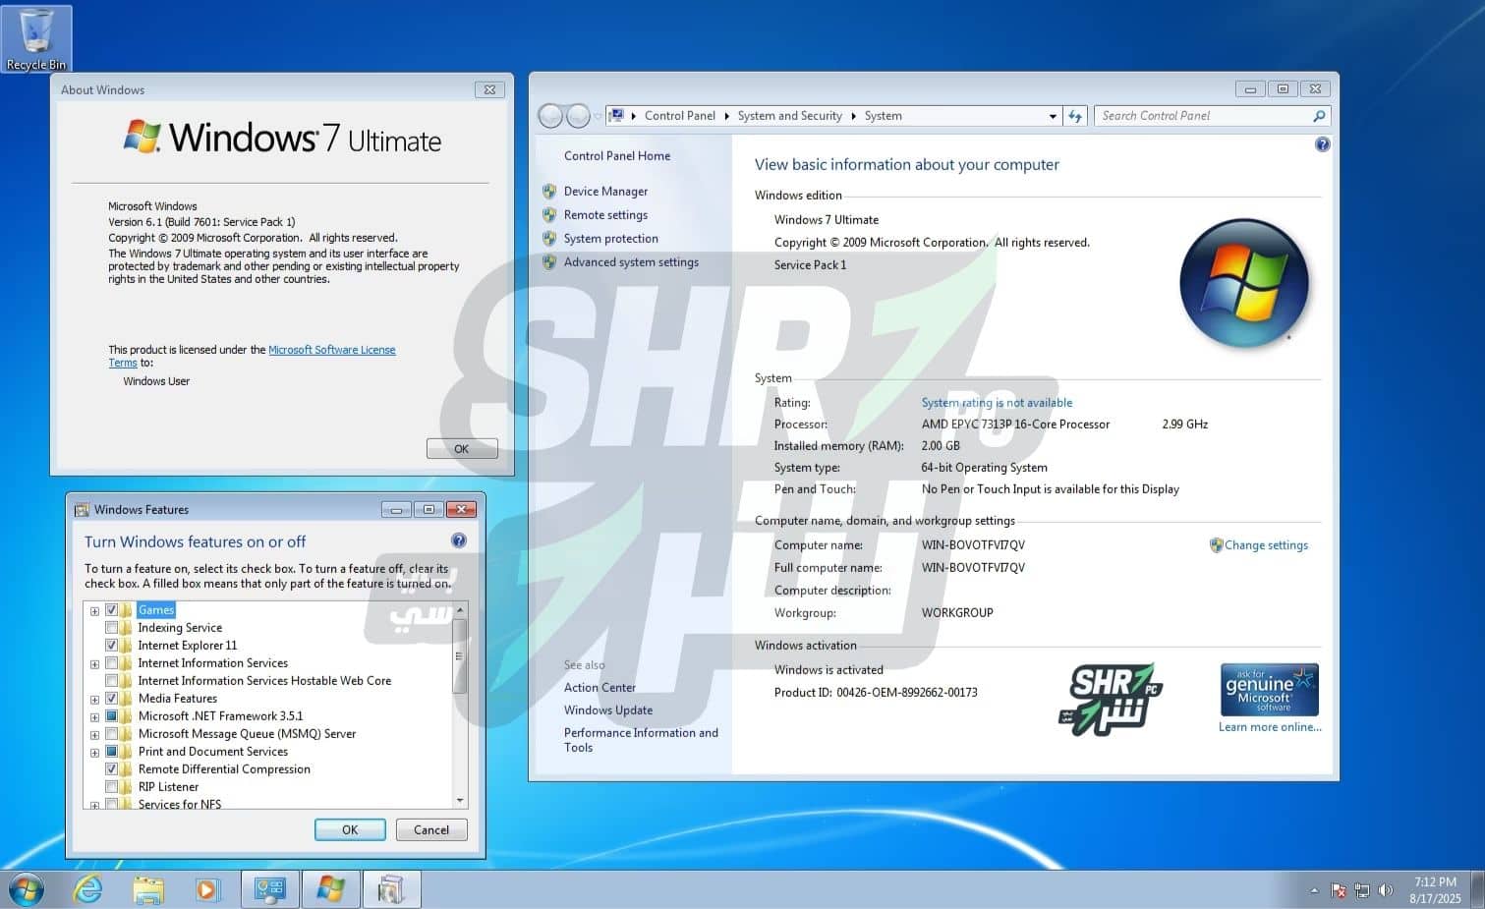Enable the RIP Listener checkbox
The image size is (1485, 909).
coord(111,787)
